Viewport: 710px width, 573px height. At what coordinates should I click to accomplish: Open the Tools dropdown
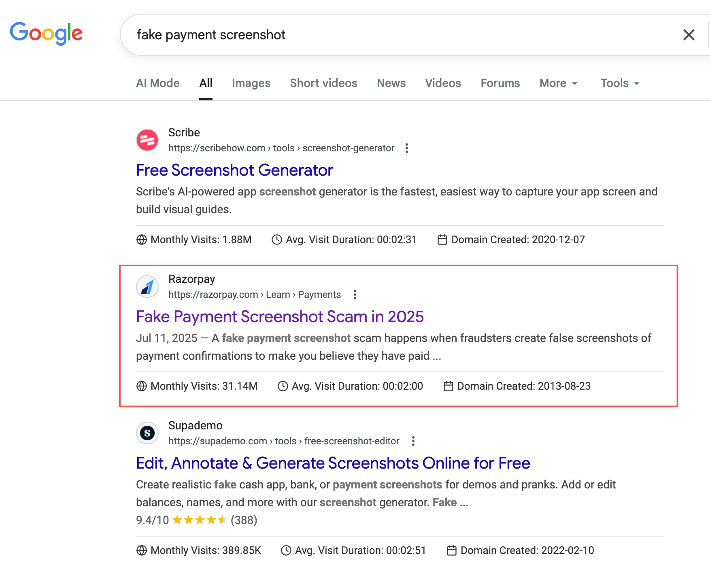[620, 83]
